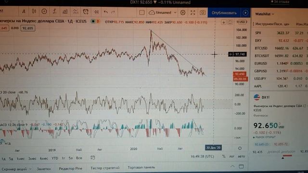
Task: Set range to 6мес
Action: tap(44, 158)
